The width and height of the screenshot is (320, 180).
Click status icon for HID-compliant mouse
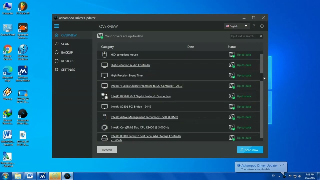tap(232, 55)
